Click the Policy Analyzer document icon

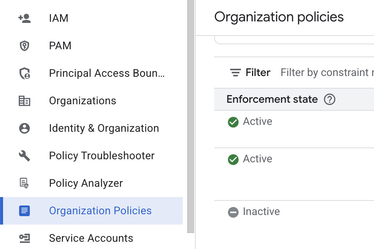(24, 183)
